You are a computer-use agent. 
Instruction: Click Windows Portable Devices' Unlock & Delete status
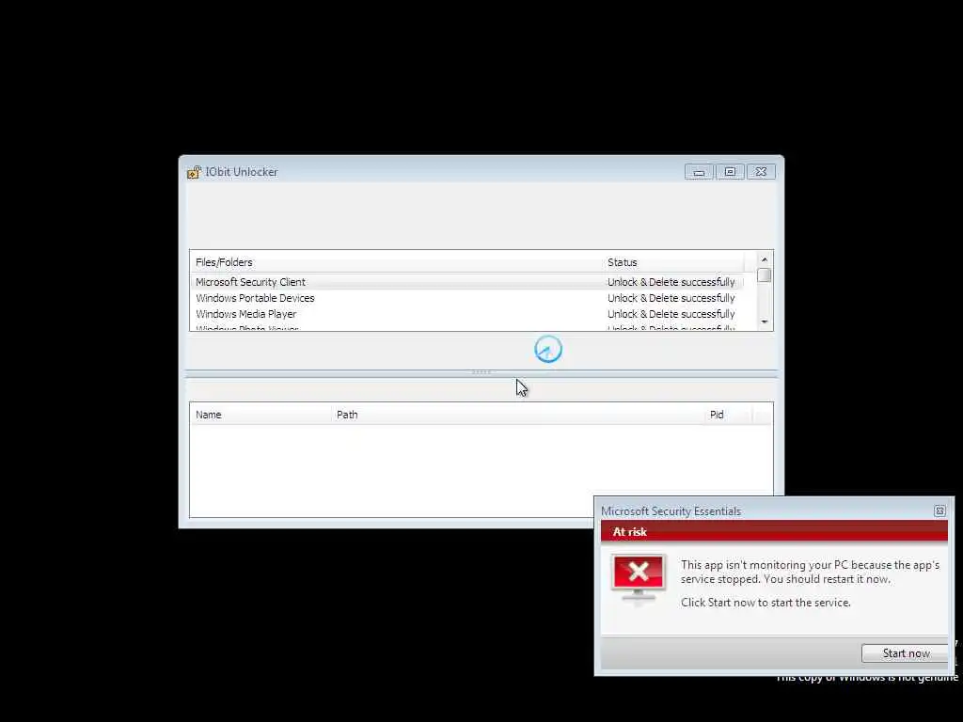671,298
